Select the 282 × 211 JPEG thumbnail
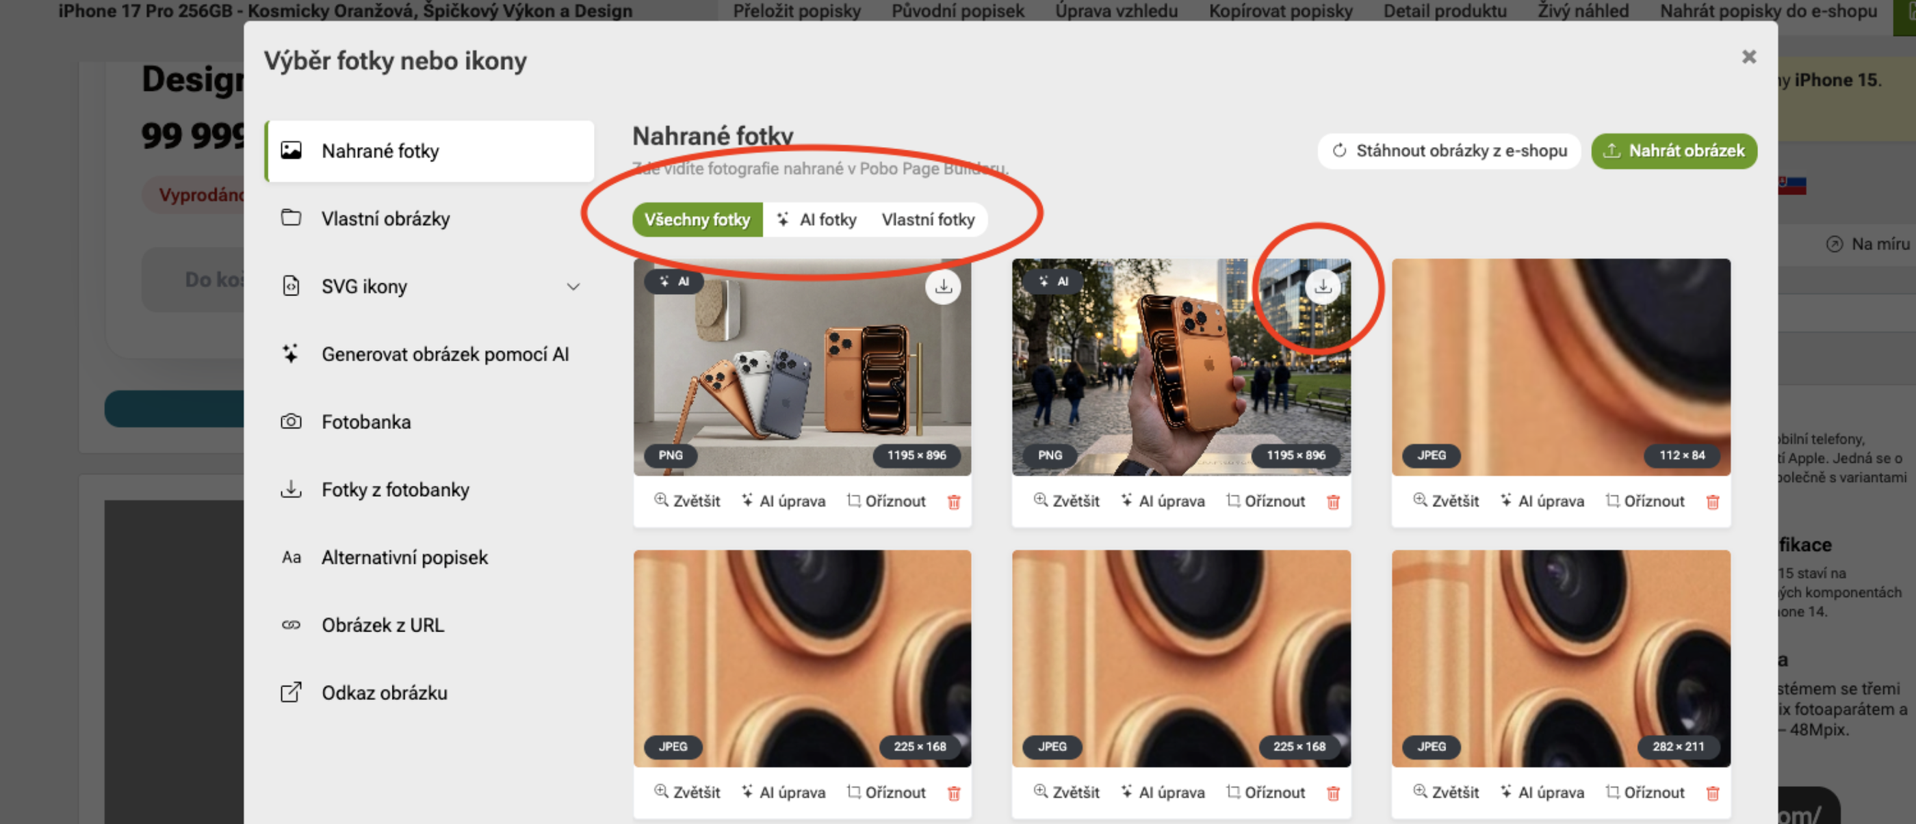Viewport: 1916px width, 824px height. (1560, 659)
